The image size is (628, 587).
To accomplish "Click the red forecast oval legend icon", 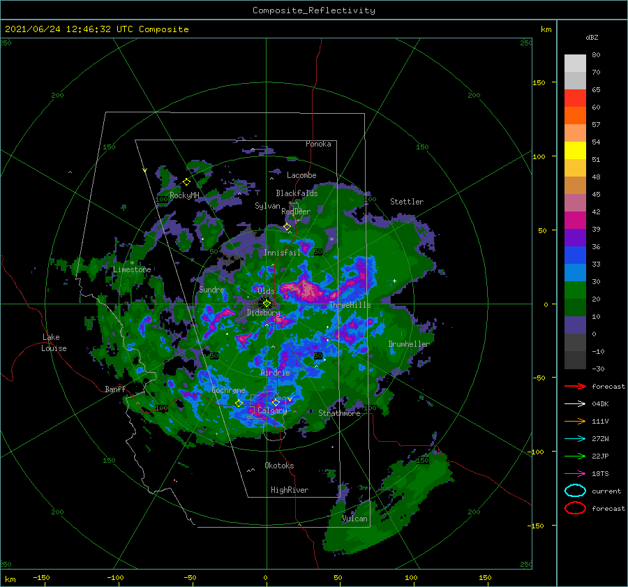I will point(575,508).
